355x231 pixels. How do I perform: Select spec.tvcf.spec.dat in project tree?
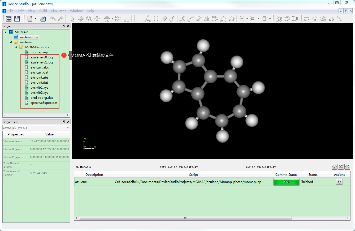(44, 103)
